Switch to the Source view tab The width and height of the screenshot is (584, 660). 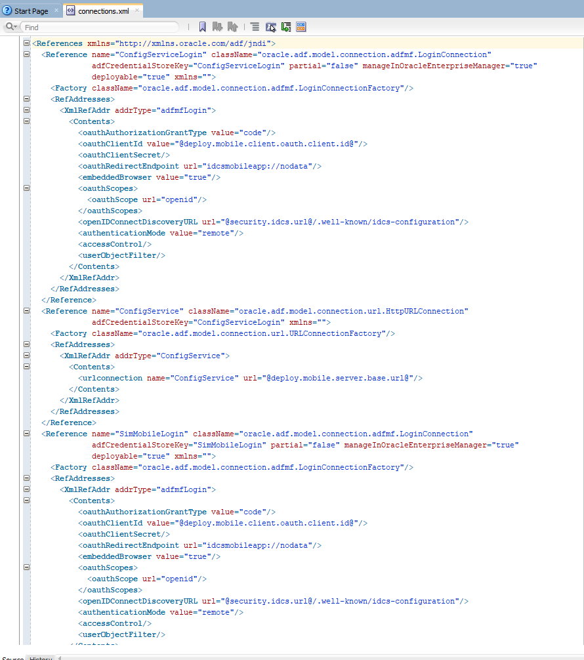(x=12, y=657)
